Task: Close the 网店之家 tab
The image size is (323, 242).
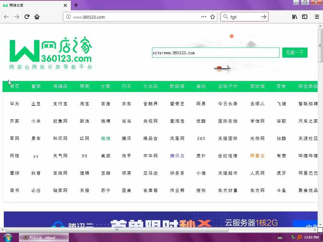Action: pyautogui.click(x=65, y=5)
